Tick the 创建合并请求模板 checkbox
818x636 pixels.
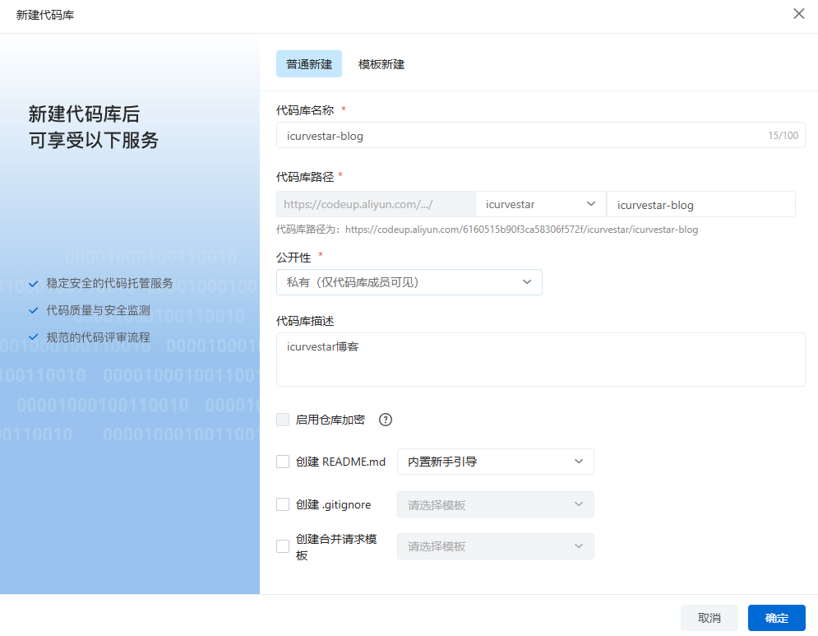(x=283, y=546)
